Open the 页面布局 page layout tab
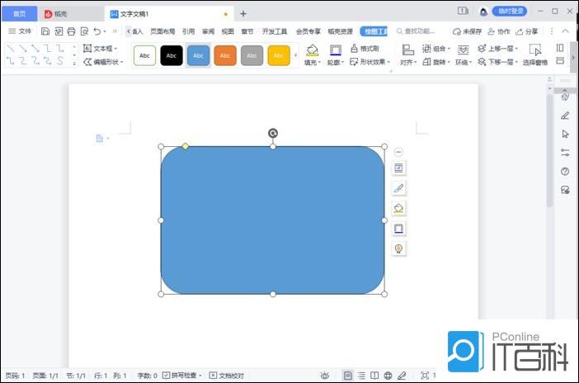This screenshot has width=579, height=383. pos(162,31)
